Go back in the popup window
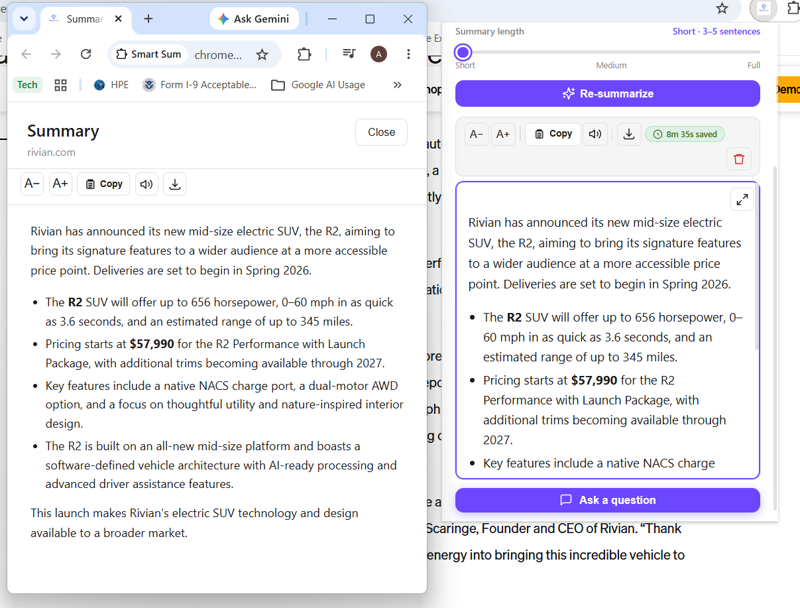This screenshot has width=800, height=608. coord(26,54)
